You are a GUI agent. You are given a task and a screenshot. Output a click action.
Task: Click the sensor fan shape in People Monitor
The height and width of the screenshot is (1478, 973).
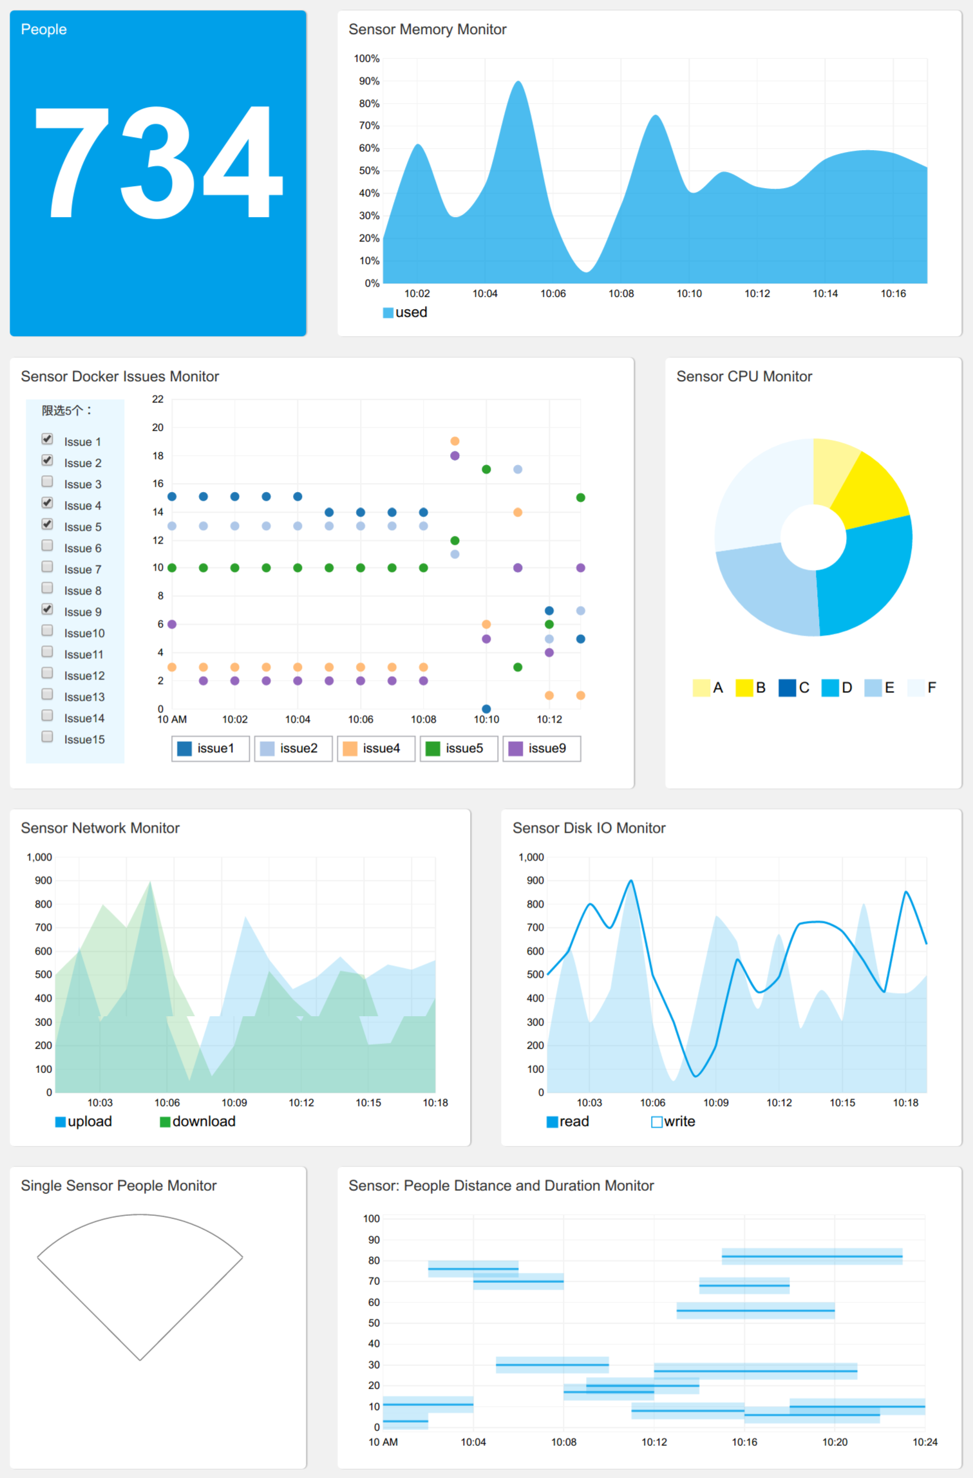click(140, 1287)
